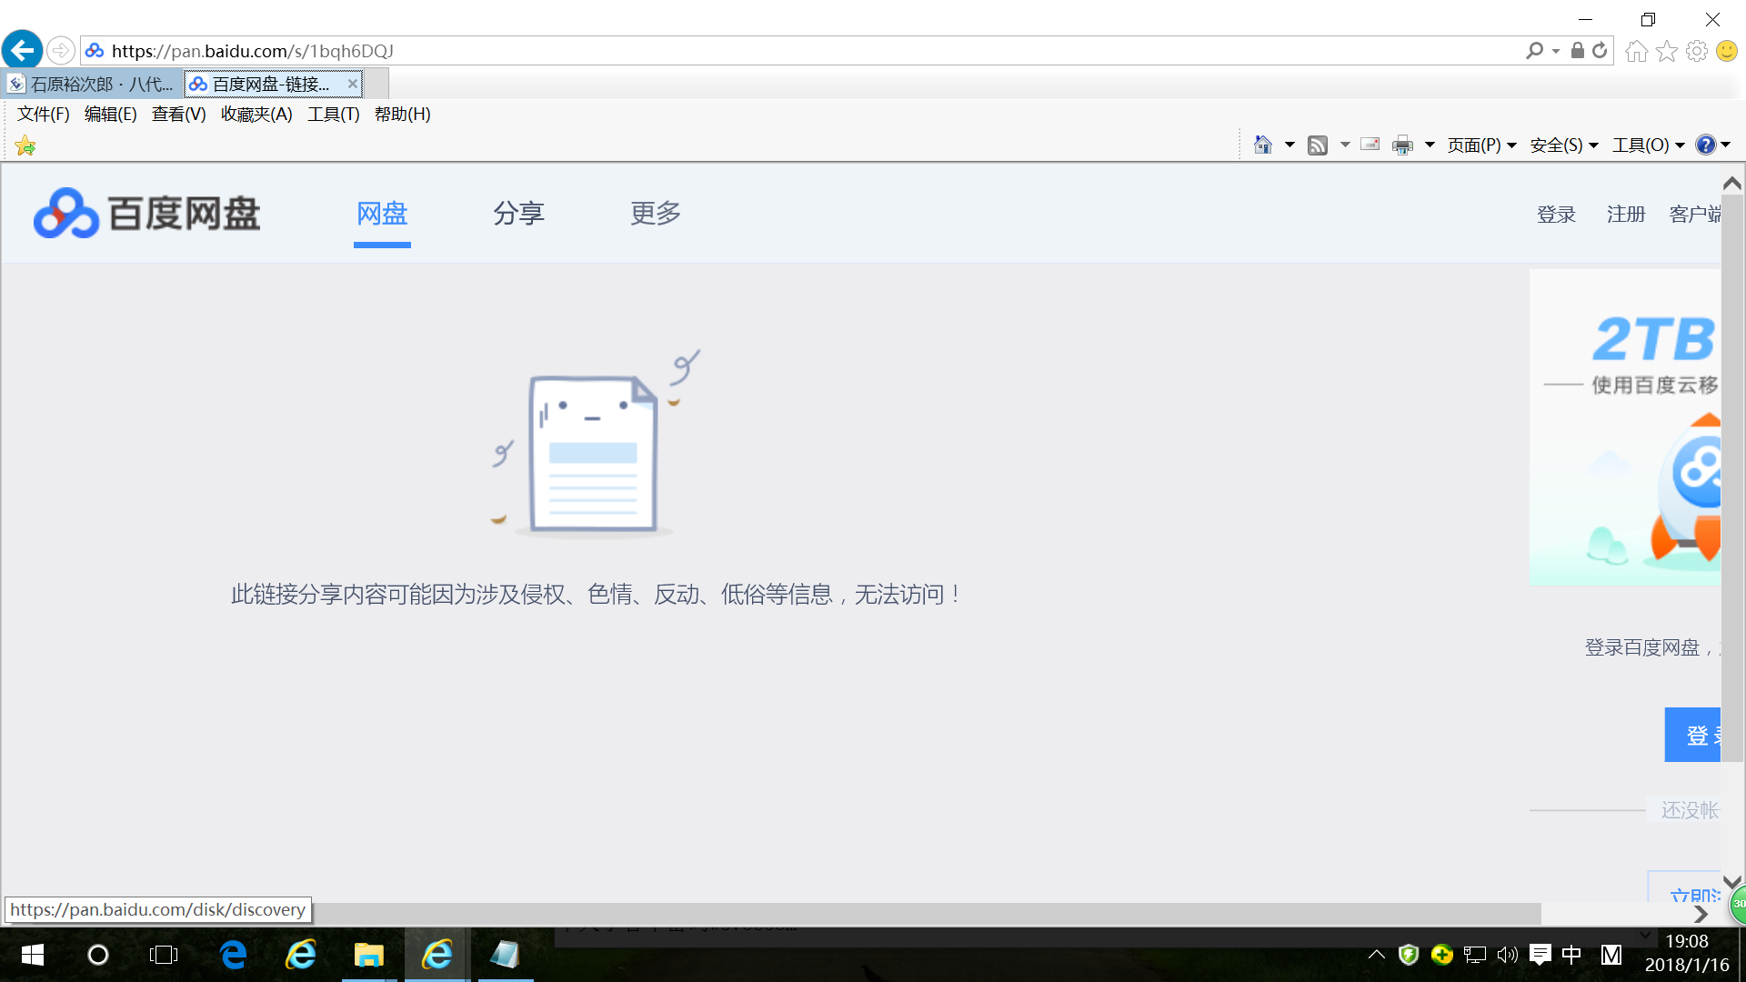Open the 工具(T) menu

click(334, 114)
